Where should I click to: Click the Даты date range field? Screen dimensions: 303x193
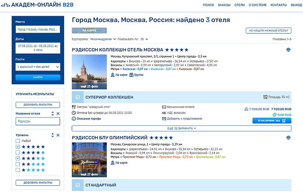point(38,48)
